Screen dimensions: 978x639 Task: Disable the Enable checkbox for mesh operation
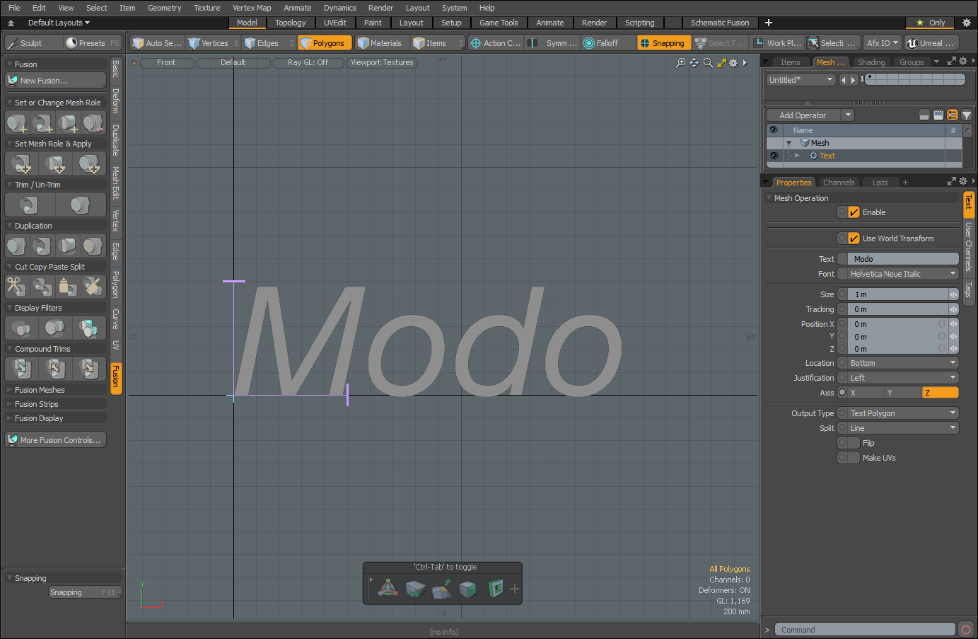pyautogui.click(x=854, y=212)
